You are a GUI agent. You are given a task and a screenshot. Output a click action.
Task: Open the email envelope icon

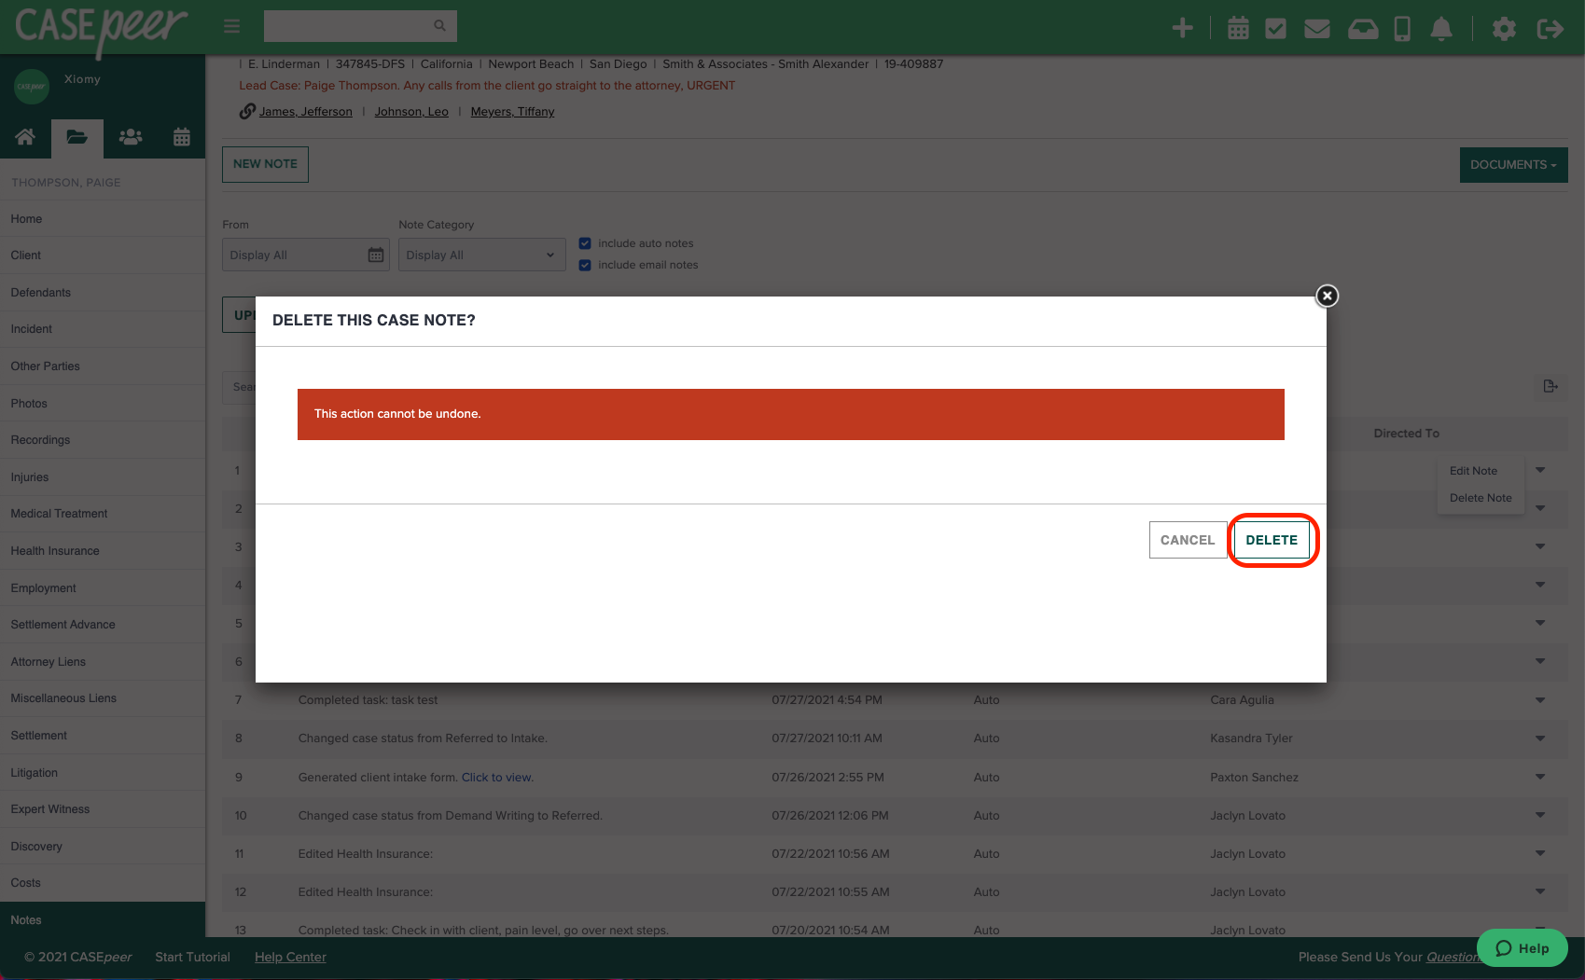1317,28
